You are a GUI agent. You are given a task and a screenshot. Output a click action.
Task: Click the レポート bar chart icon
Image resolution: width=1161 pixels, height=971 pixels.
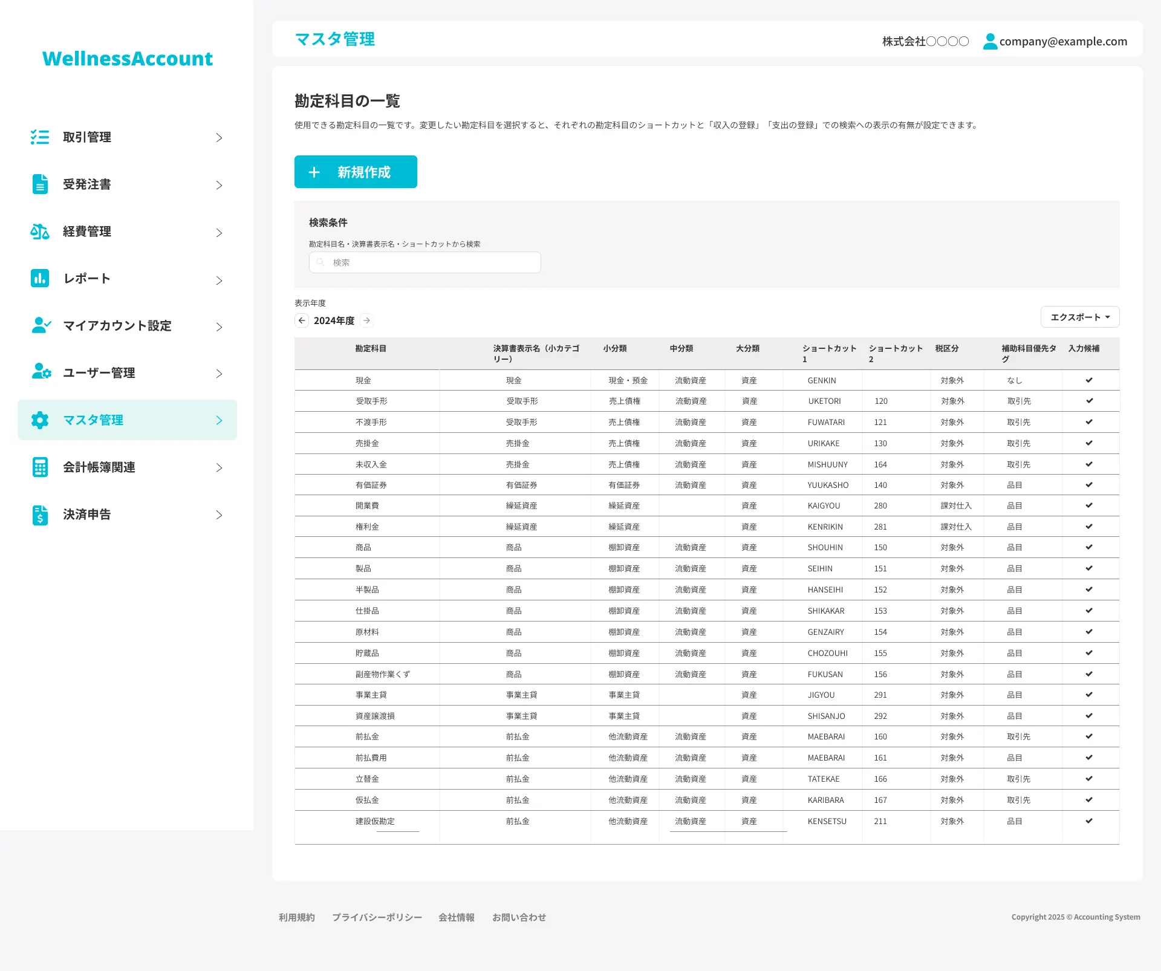(x=40, y=278)
